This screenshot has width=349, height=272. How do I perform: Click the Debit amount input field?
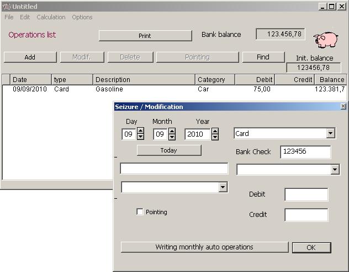[306, 194]
